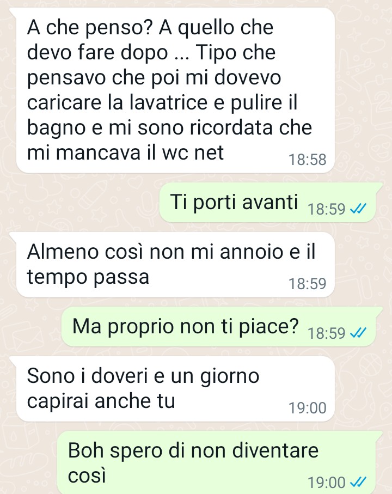Tap the blue read checkmarks on 'Ti porti avanti'
392x494 pixels.
[x=358, y=209]
